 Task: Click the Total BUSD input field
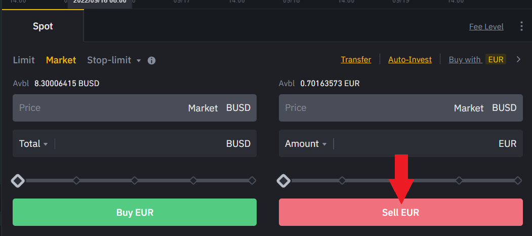point(139,144)
